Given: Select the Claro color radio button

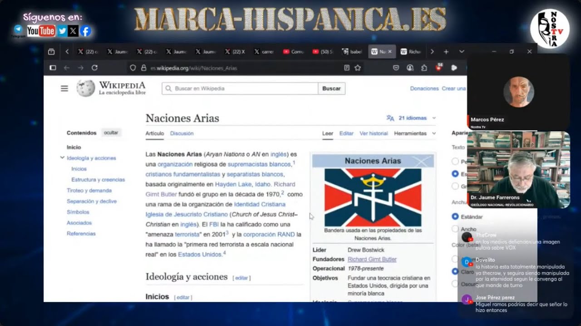Looking at the screenshot, I should coord(455,272).
